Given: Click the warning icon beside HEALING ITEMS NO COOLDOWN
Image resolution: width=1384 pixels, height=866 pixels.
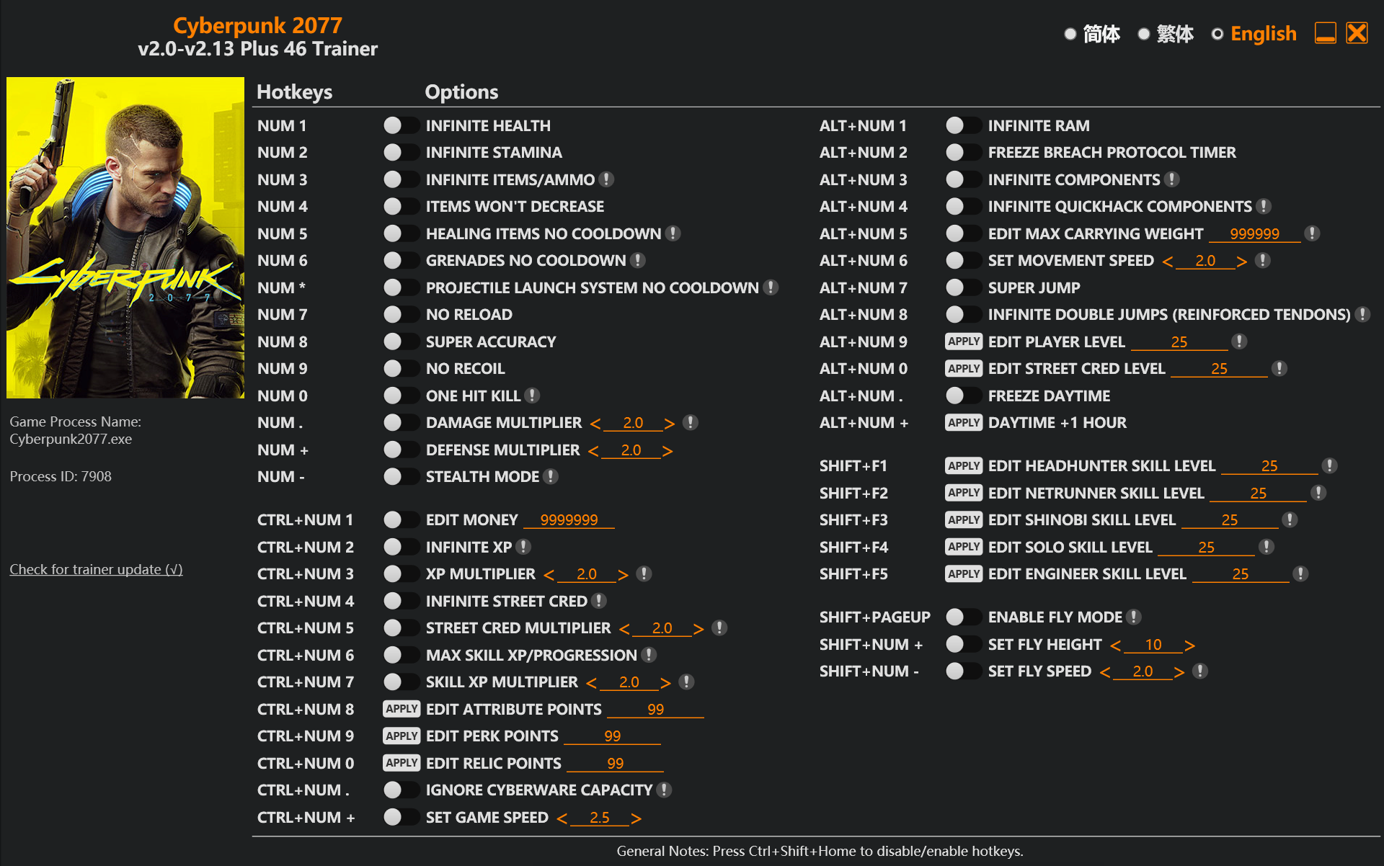Looking at the screenshot, I should [673, 233].
